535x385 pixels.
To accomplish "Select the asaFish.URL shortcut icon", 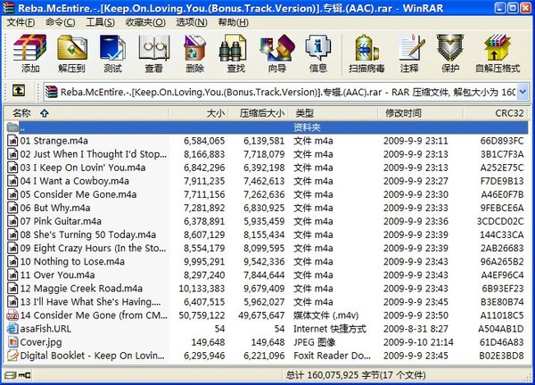I will point(12,328).
